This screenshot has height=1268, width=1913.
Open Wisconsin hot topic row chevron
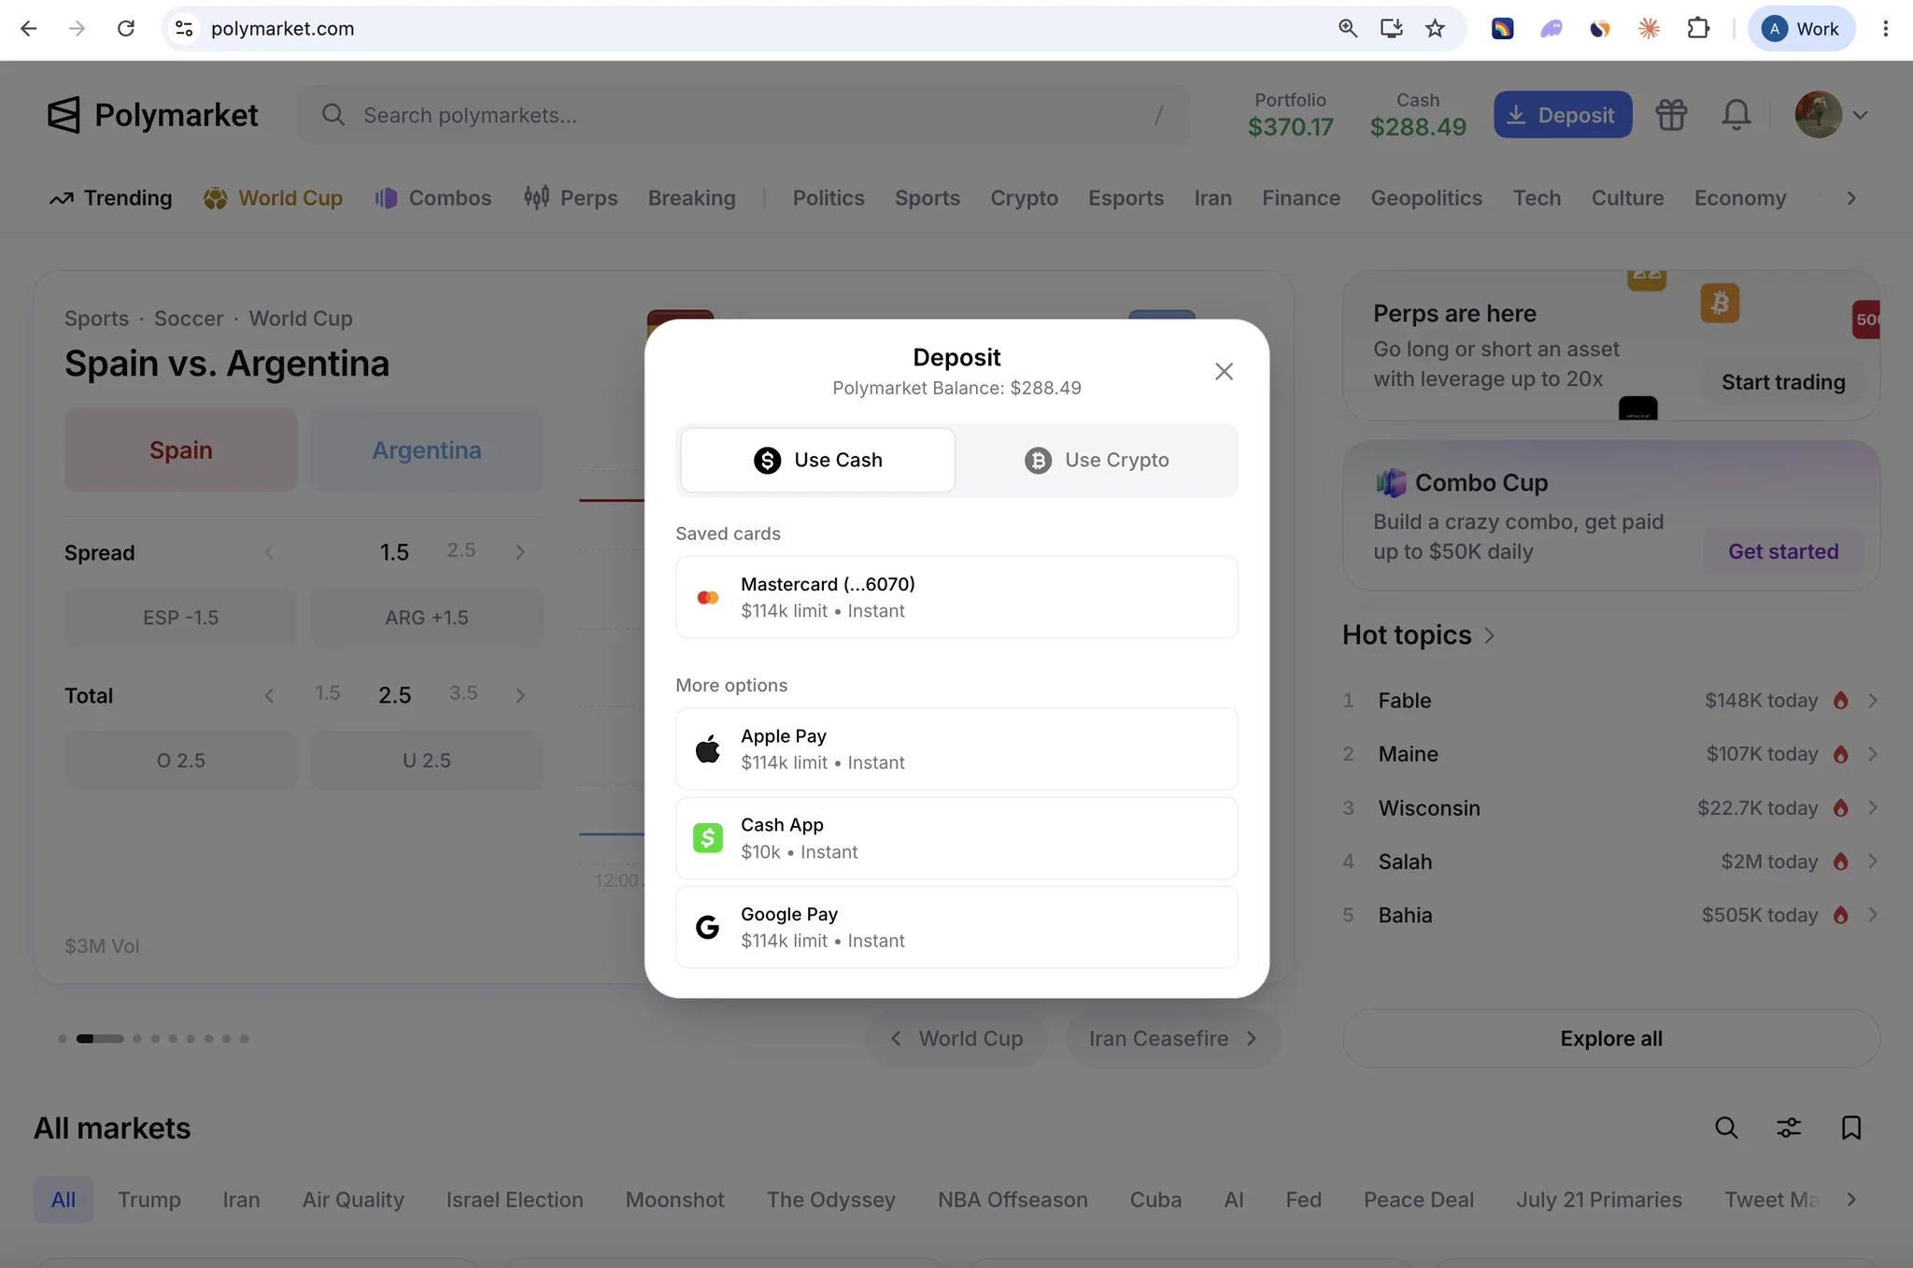tap(1872, 808)
